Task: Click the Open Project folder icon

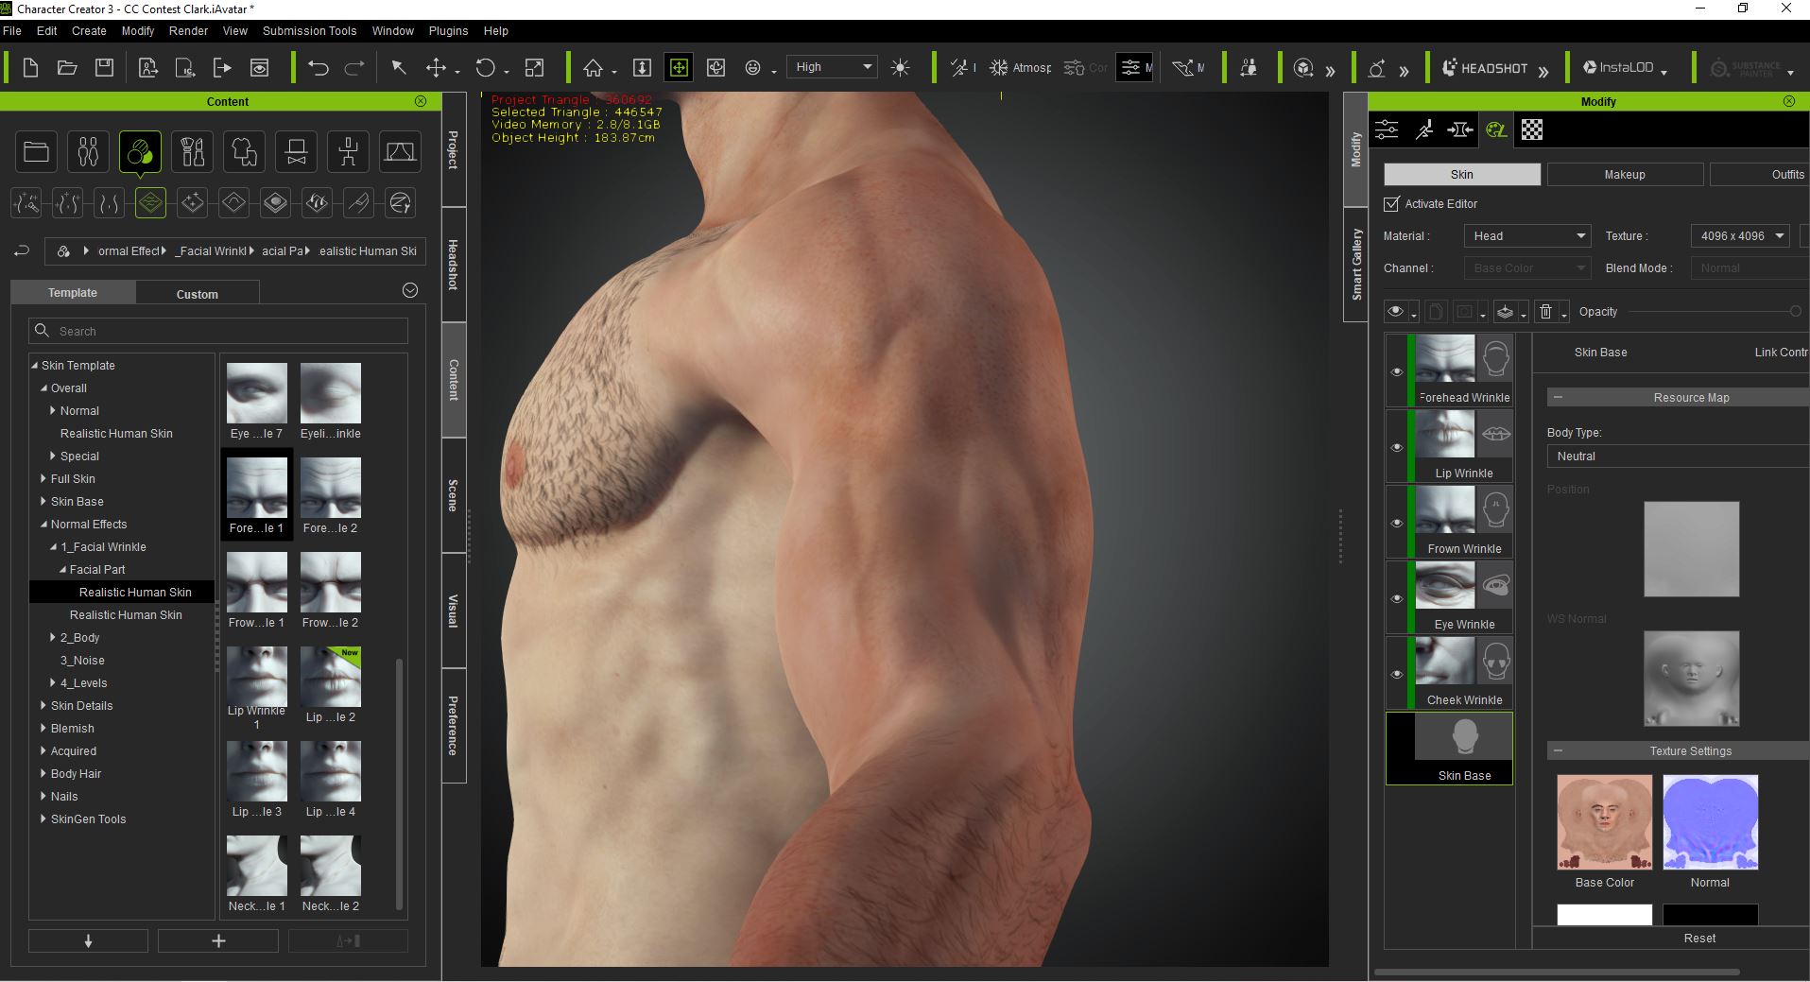Action: [x=67, y=67]
